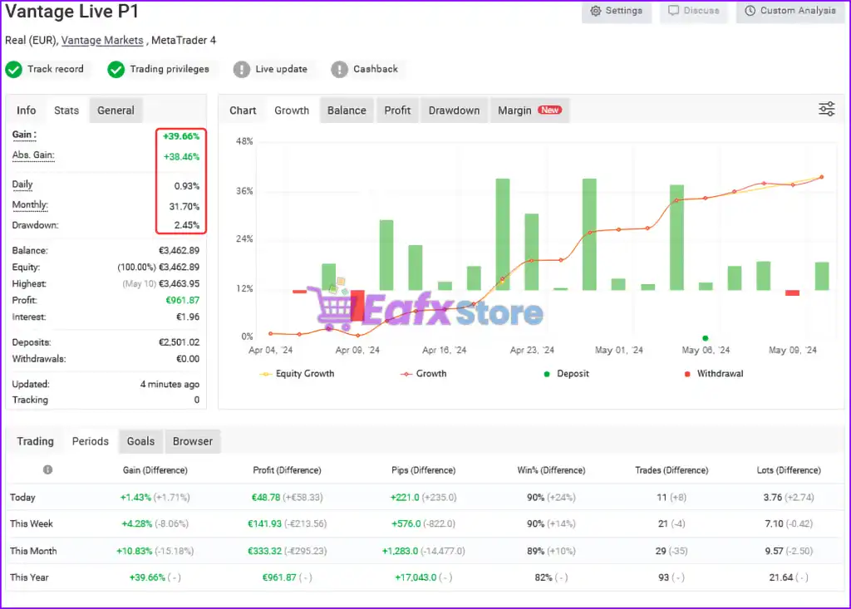
Task: Toggle Growth legend series
Action: [x=423, y=373]
